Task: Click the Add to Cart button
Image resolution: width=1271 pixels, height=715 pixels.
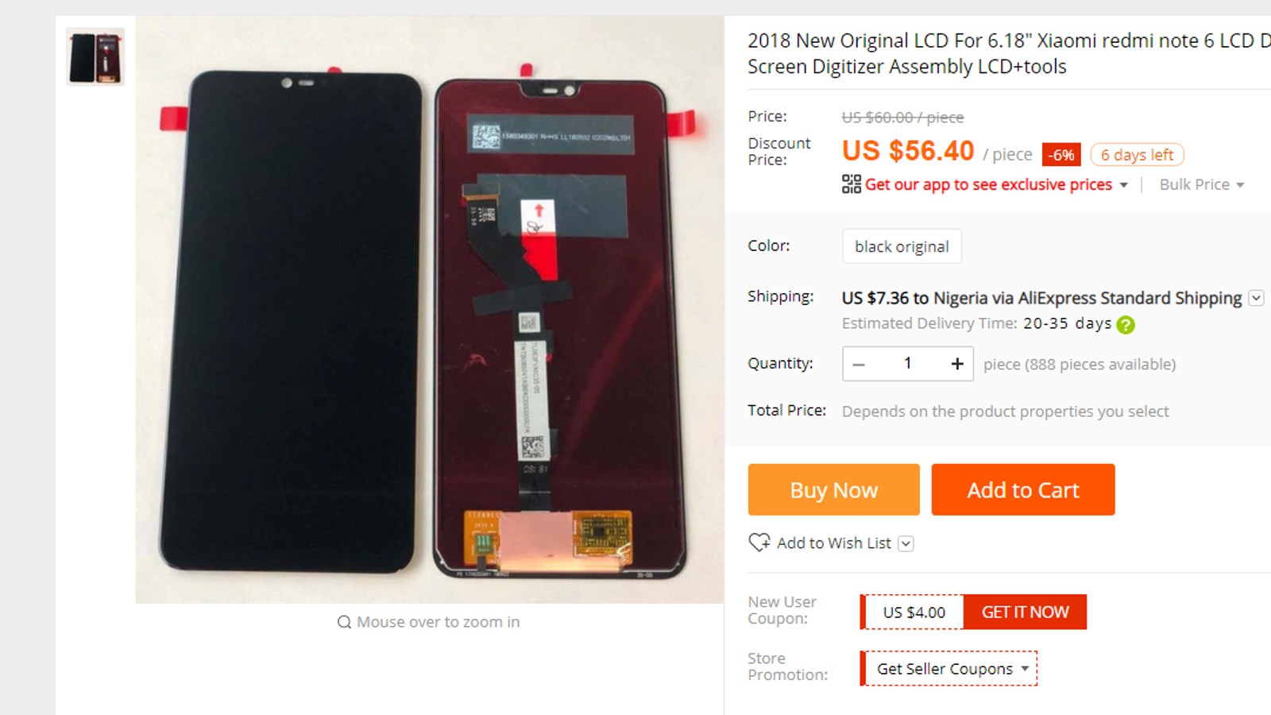Action: [1023, 490]
